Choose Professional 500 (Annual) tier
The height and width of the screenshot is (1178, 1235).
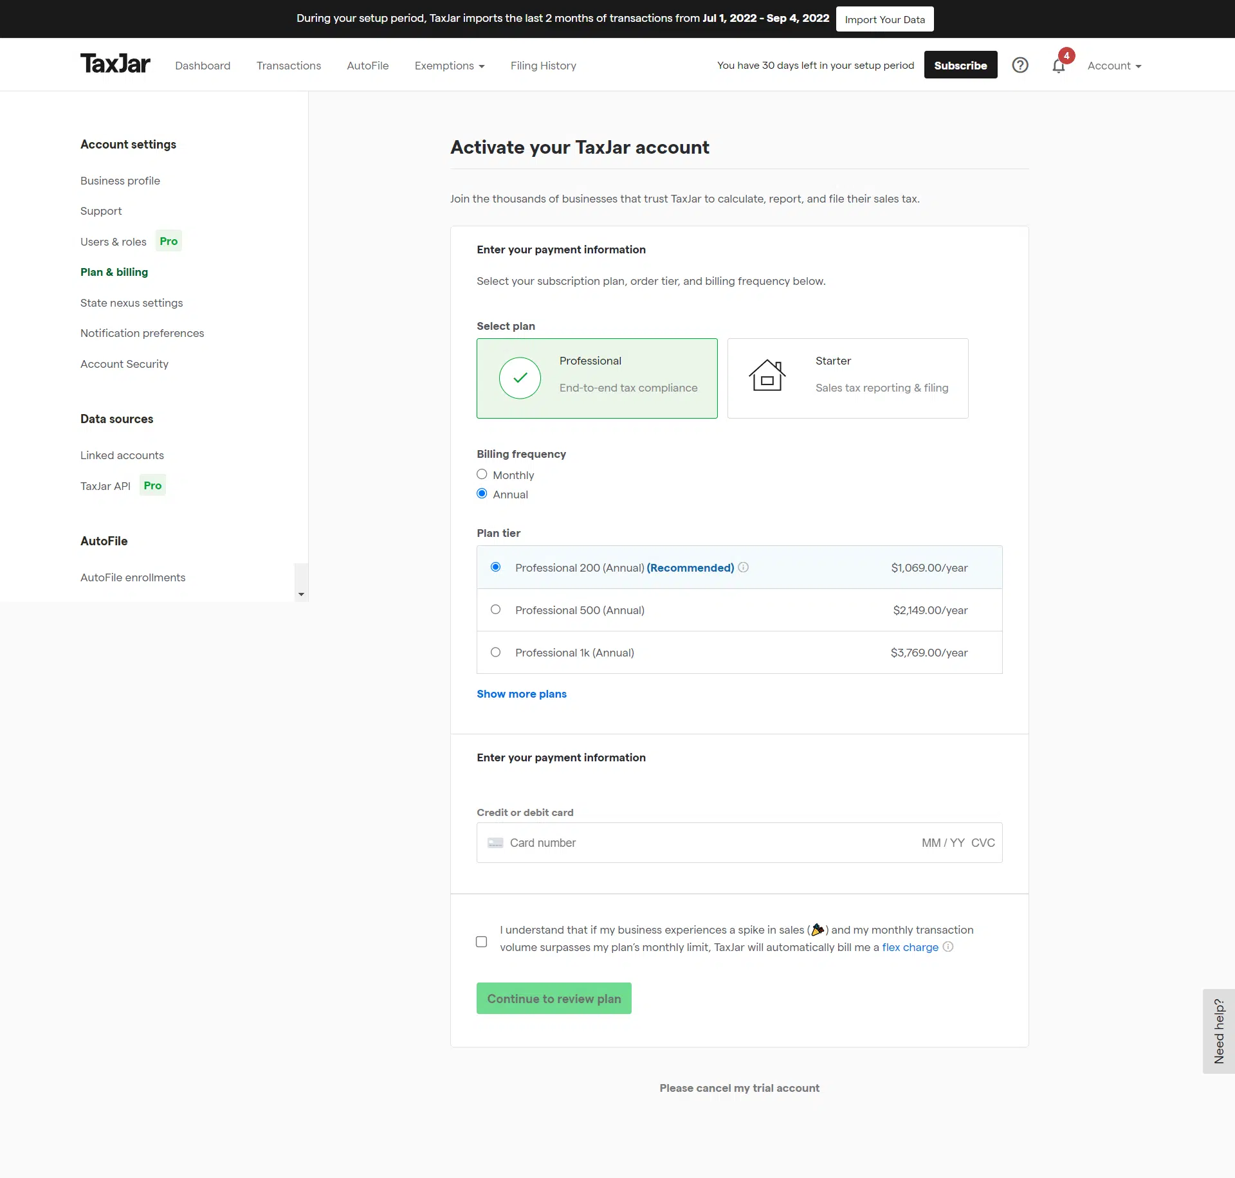click(495, 610)
